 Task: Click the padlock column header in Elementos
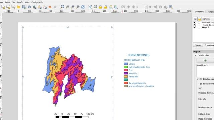point(199,19)
